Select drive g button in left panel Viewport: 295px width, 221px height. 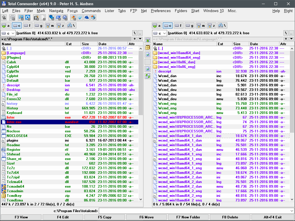(38, 26)
